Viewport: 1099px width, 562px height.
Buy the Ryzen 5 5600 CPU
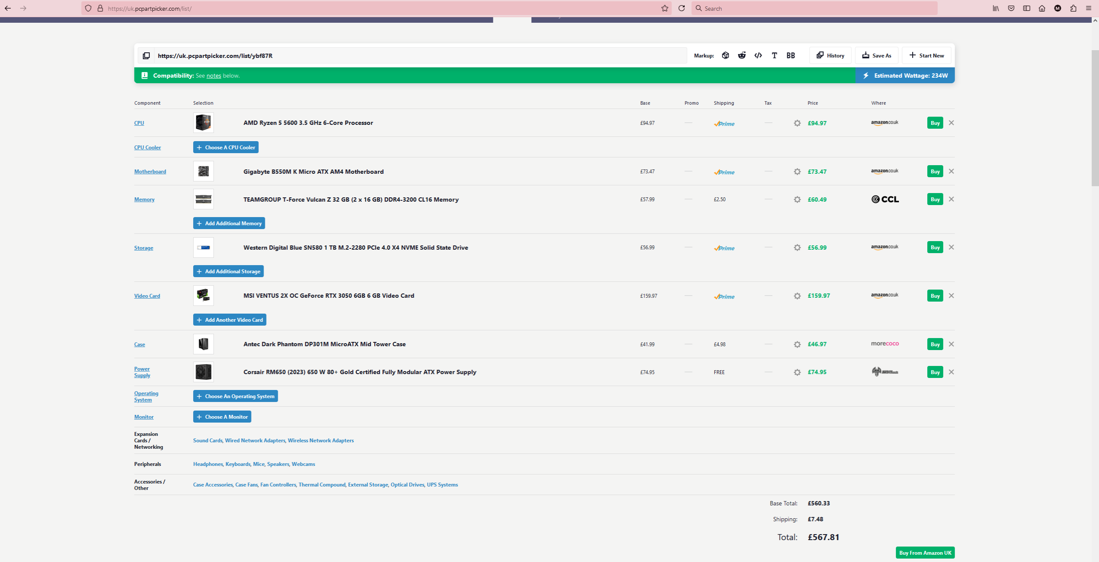click(935, 123)
